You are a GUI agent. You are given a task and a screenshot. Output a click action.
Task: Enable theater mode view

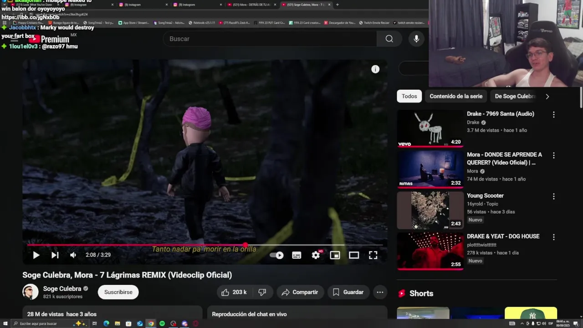tap(354, 255)
